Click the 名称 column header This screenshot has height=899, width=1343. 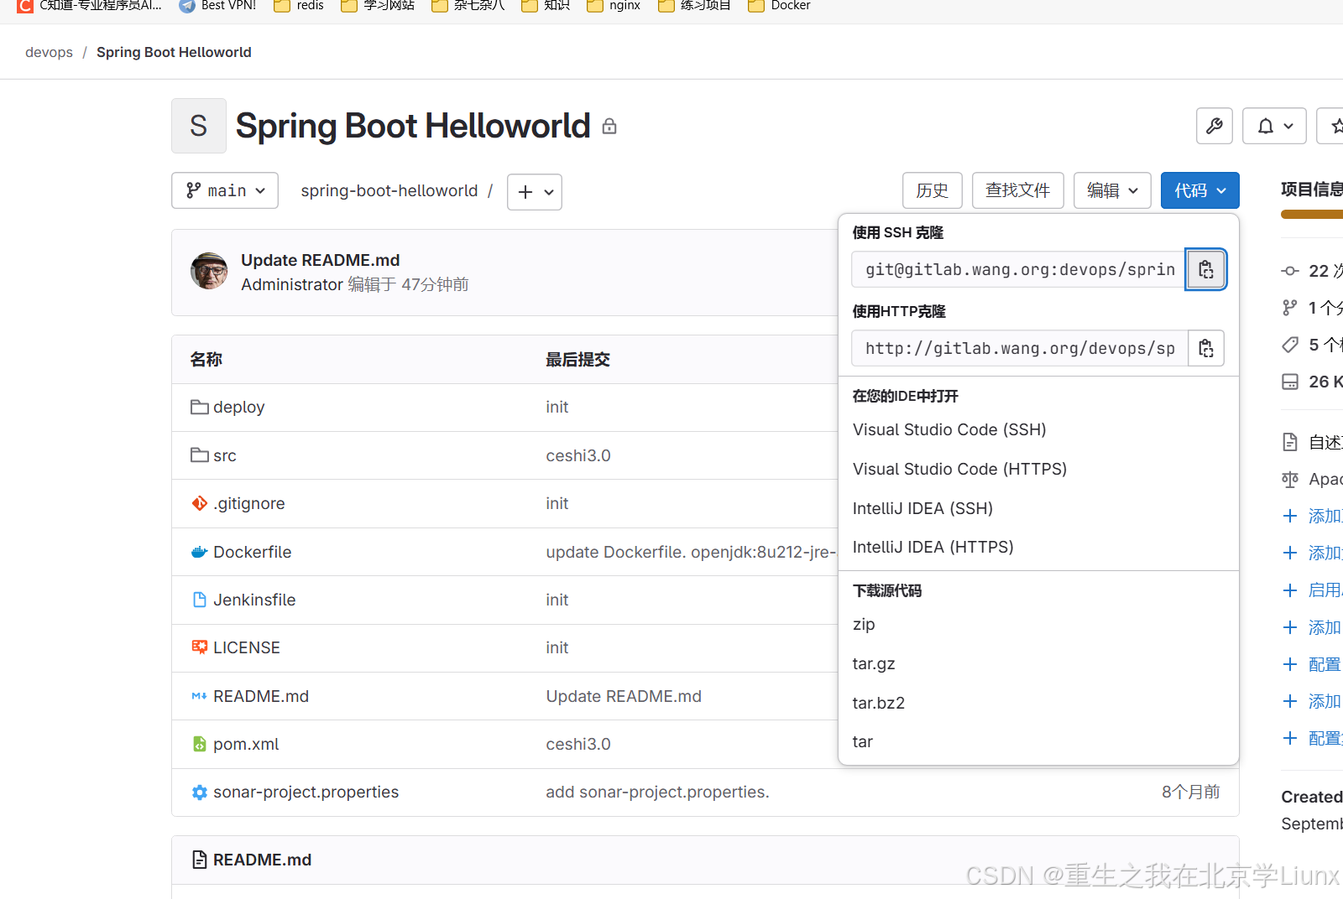pos(206,359)
